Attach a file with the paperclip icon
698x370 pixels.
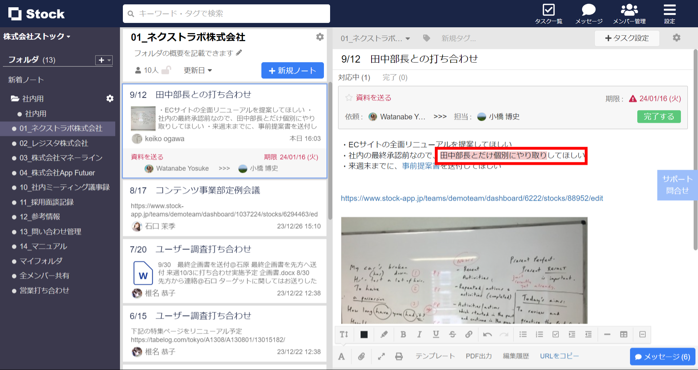362,356
